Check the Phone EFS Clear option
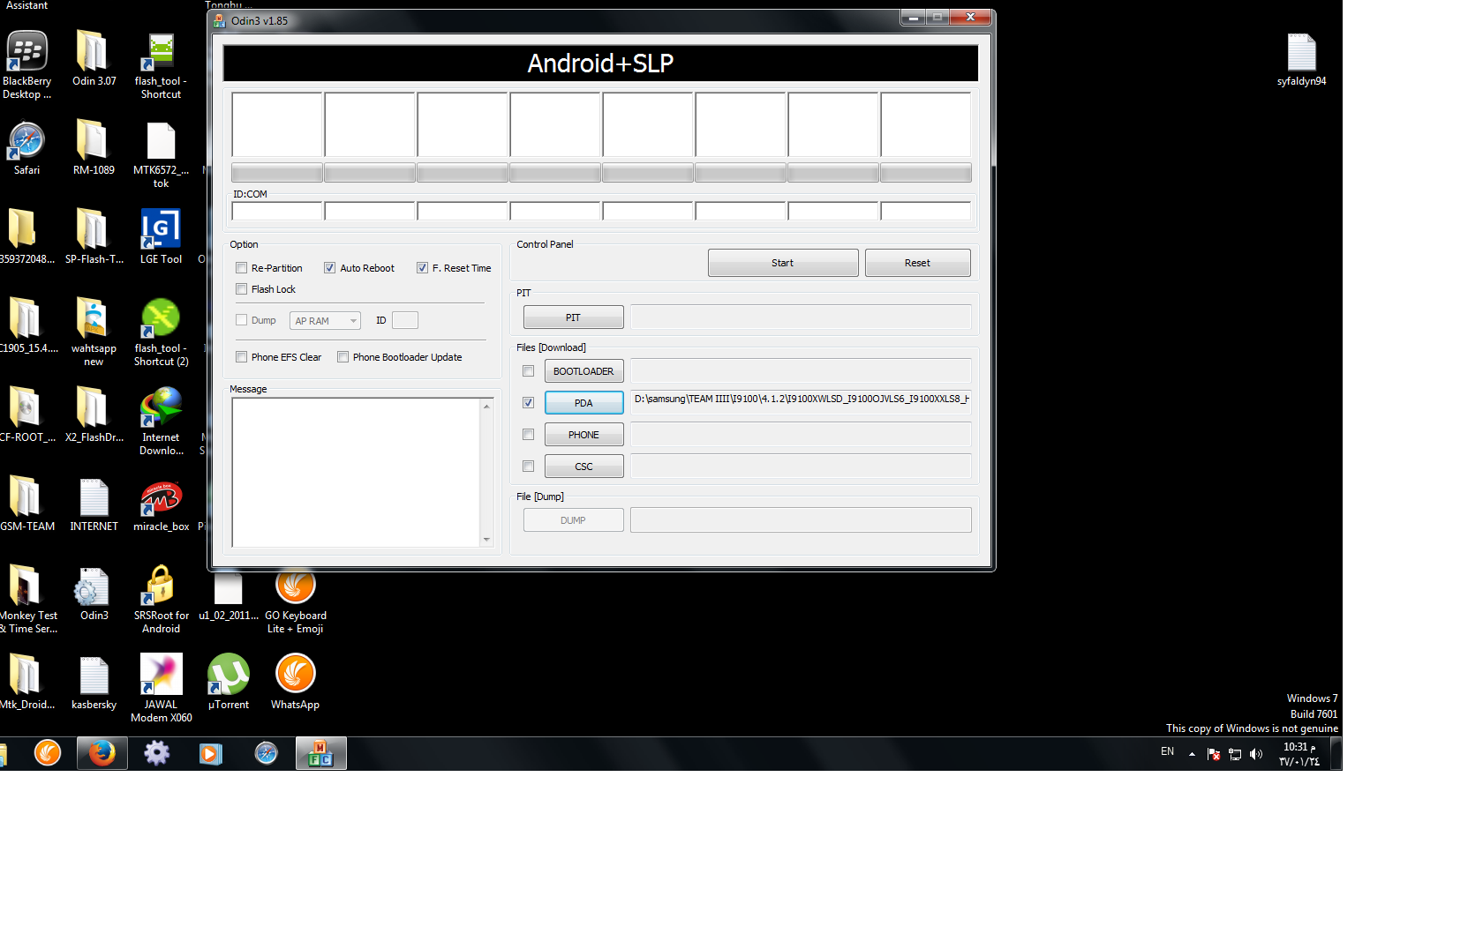Screen dimensions: 1483x926 241,357
